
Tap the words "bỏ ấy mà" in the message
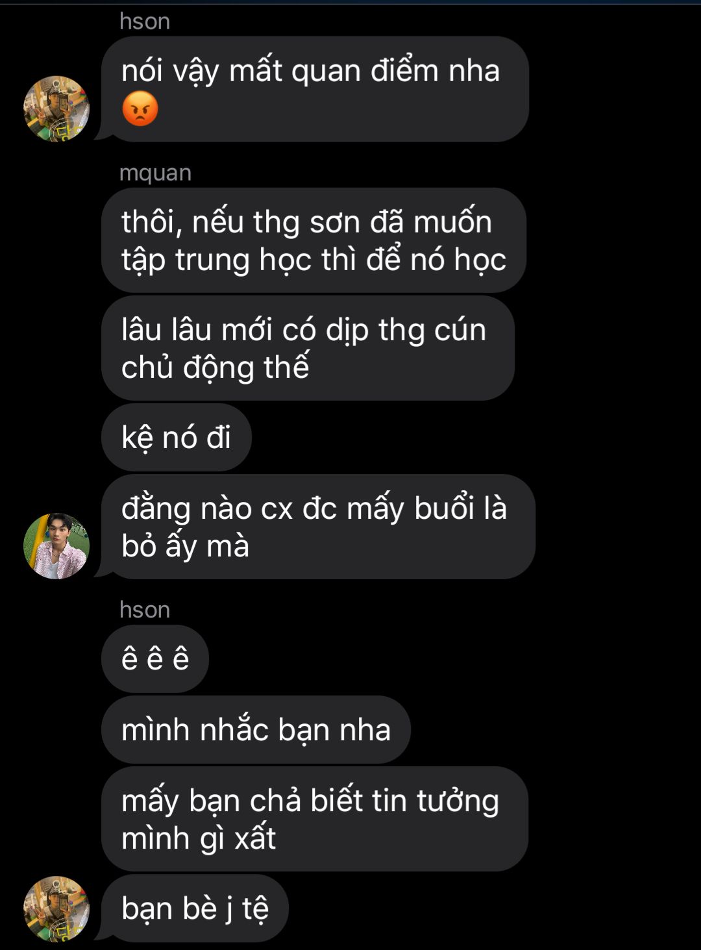[186, 546]
